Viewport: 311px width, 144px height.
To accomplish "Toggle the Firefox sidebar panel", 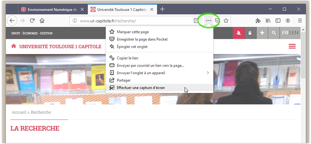I will point(278,21).
